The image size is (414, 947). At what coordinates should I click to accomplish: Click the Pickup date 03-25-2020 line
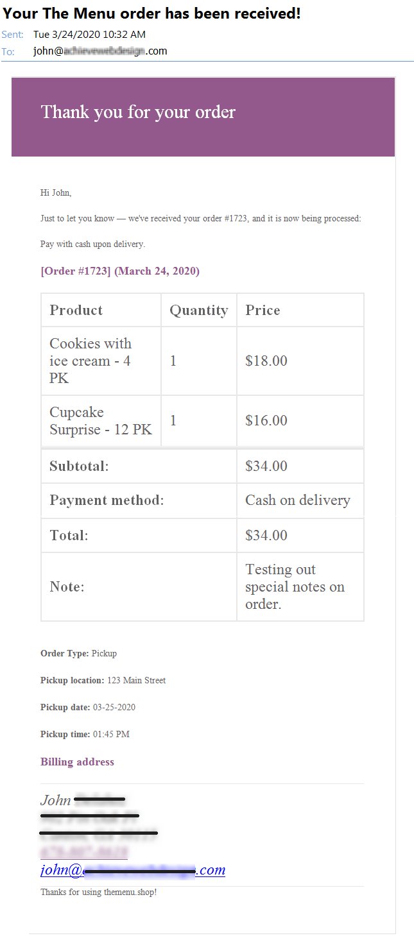coord(88,708)
